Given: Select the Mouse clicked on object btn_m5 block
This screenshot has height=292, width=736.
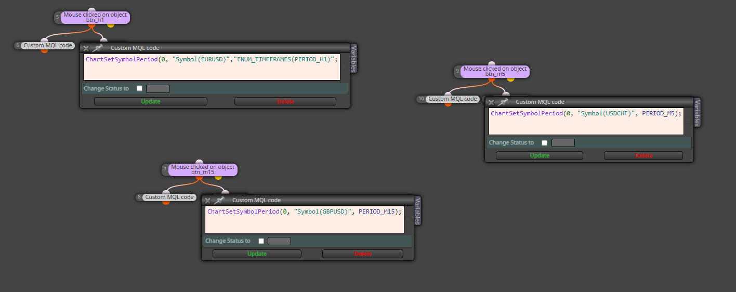Looking at the screenshot, I should click(495, 71).
